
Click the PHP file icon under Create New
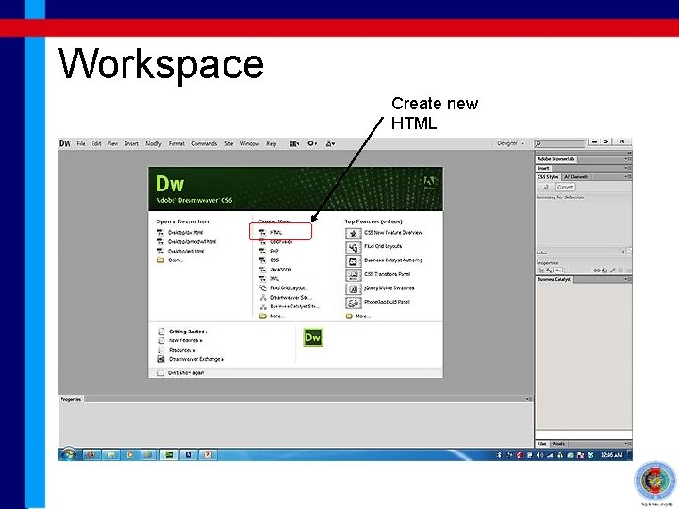click(262, 251)
